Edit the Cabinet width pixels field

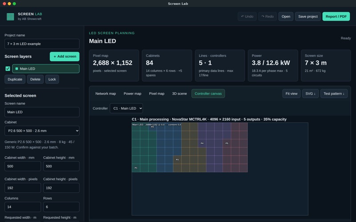(23, 188)
